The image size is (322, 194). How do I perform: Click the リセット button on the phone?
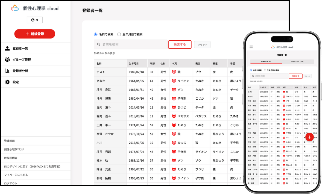click(x=307, y=76)
